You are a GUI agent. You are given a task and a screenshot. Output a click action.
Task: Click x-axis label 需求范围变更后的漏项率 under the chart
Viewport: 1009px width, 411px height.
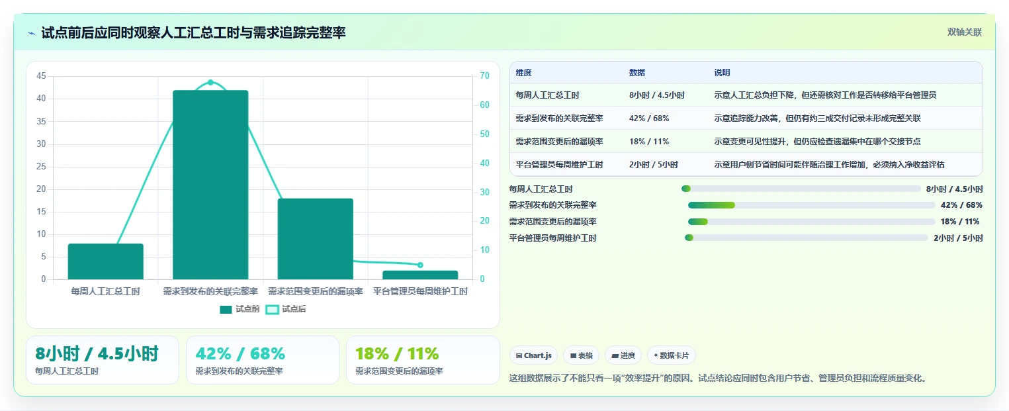pos(316,291)
